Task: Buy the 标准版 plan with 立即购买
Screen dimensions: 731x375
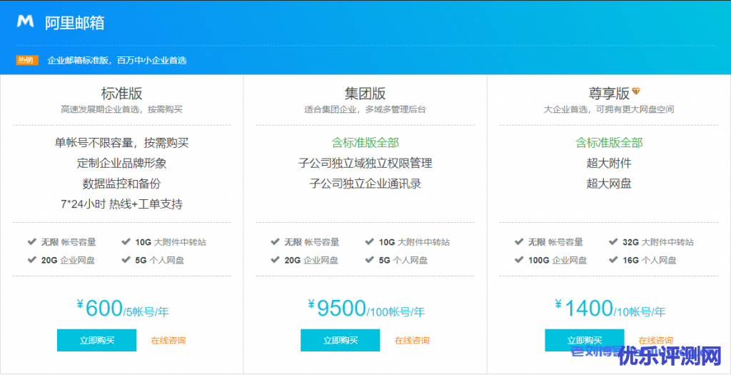Action: (x=96, y=340)
